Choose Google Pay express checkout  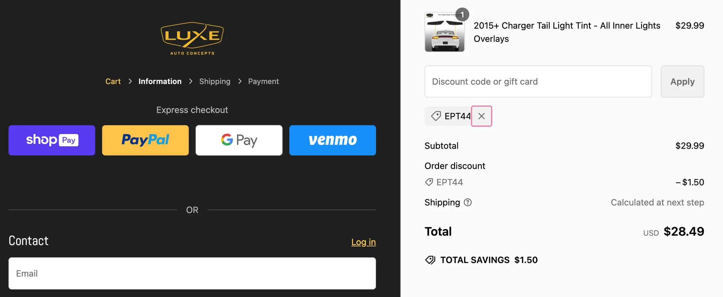239,140
